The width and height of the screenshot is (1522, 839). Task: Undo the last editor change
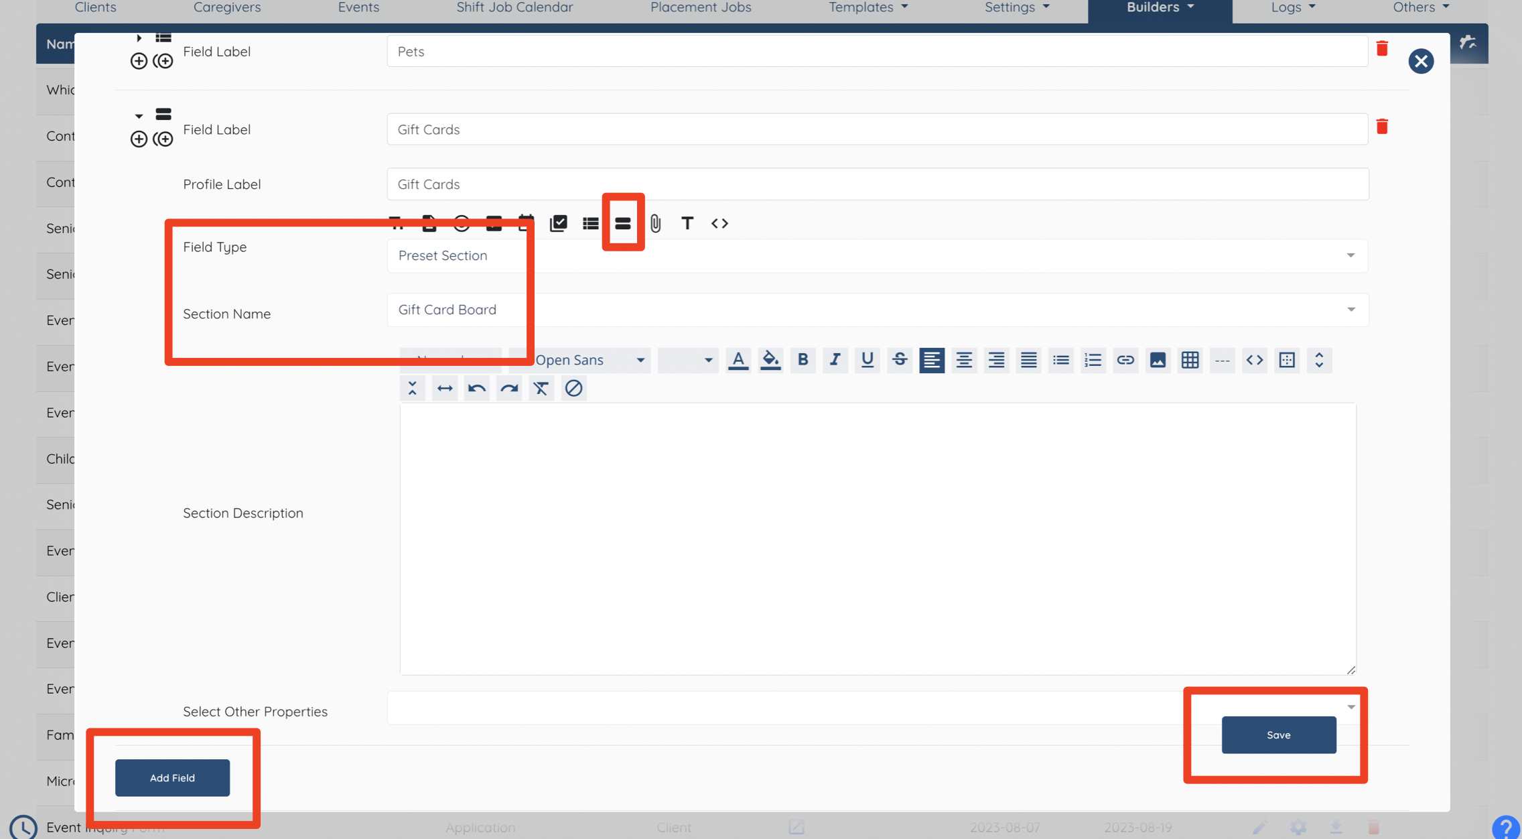click(x=477, y=388)
